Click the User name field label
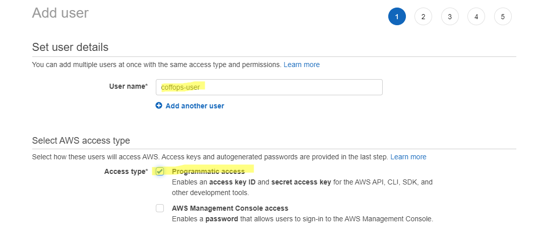The width and height of the screenshot is (537, 249). [128, 86]
